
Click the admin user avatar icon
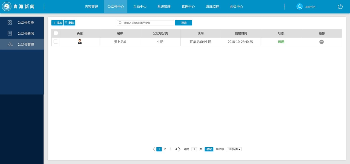(x=300, y=7)
